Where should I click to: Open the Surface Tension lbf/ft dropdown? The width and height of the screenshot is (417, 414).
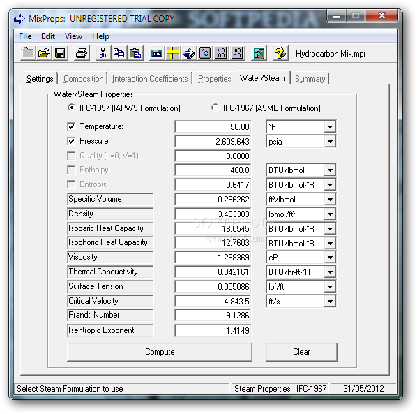(x=330, y=287)
